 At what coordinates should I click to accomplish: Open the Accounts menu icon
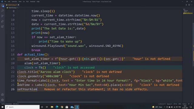(2, 95)
